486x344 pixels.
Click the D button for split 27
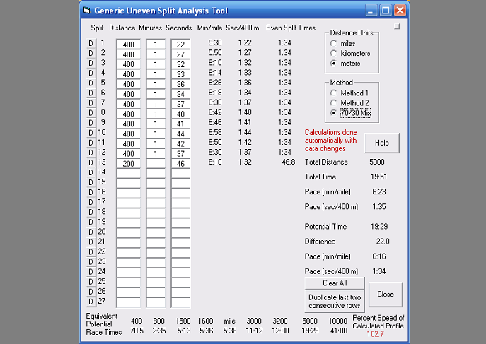tap(90, 301)
